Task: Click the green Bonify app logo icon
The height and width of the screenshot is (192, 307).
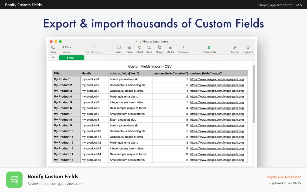Action: (14, 180)
